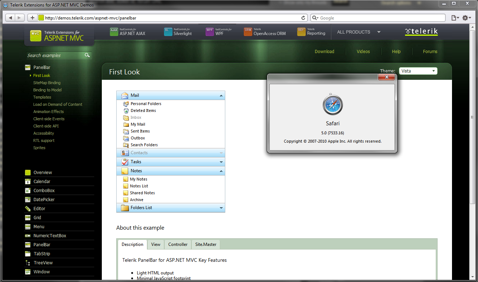
Task: Open the Theme dropdown showing Vista
Action: (x=418, y=71)
